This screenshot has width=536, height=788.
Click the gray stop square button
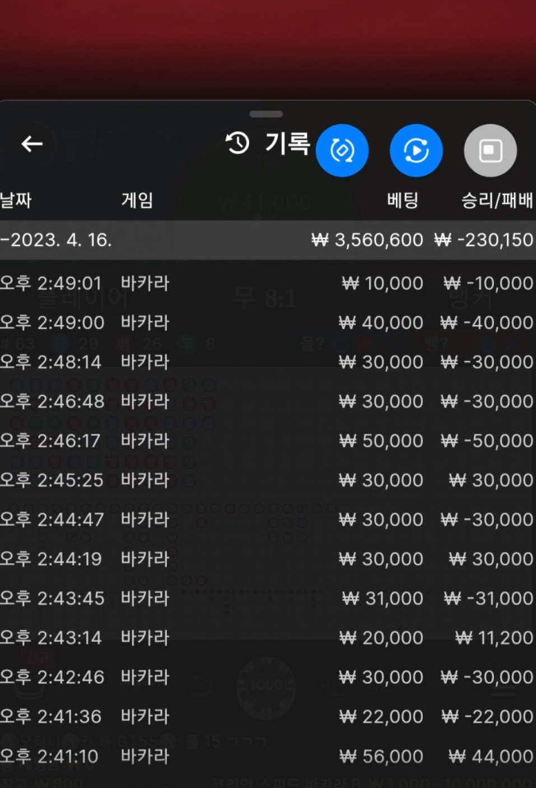pos(490,150)
